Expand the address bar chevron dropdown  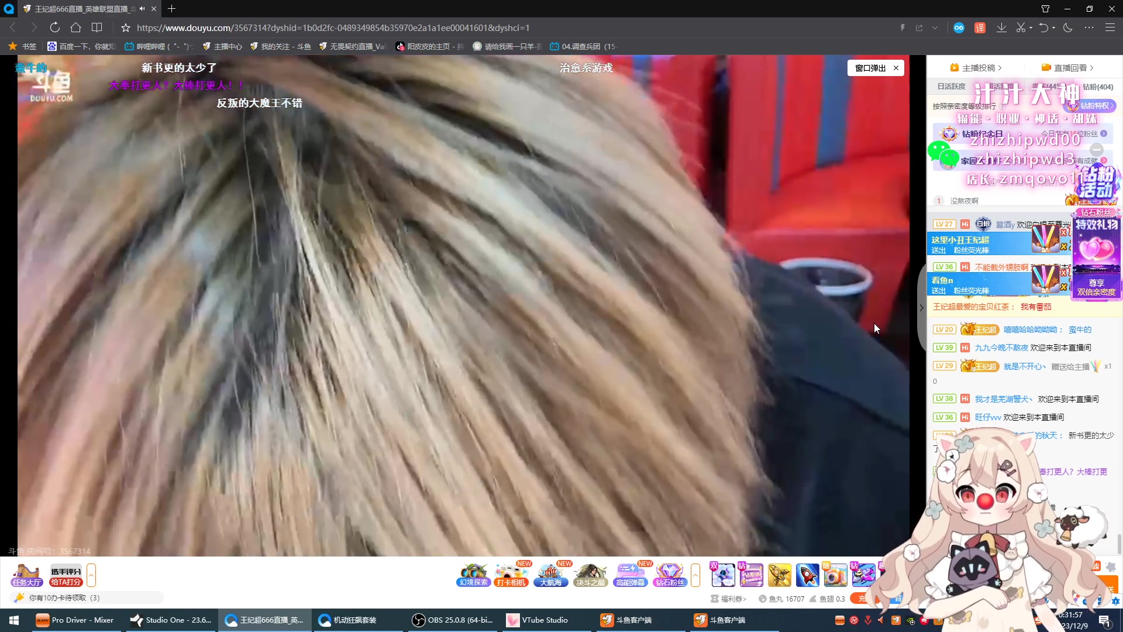pos(935,28)
